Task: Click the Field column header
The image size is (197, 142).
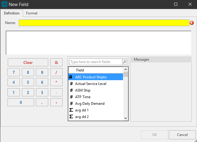Action: pyautogui.click(x=99, y=70)
